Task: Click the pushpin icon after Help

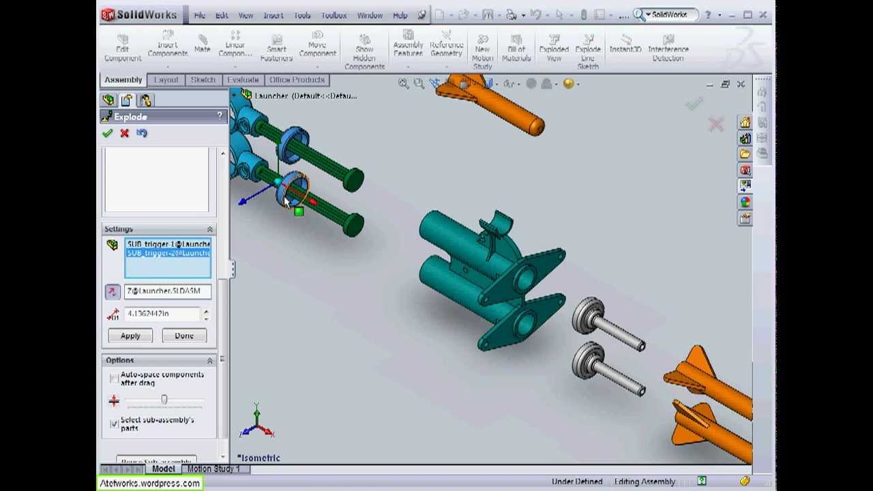Action: pos(422,15)
